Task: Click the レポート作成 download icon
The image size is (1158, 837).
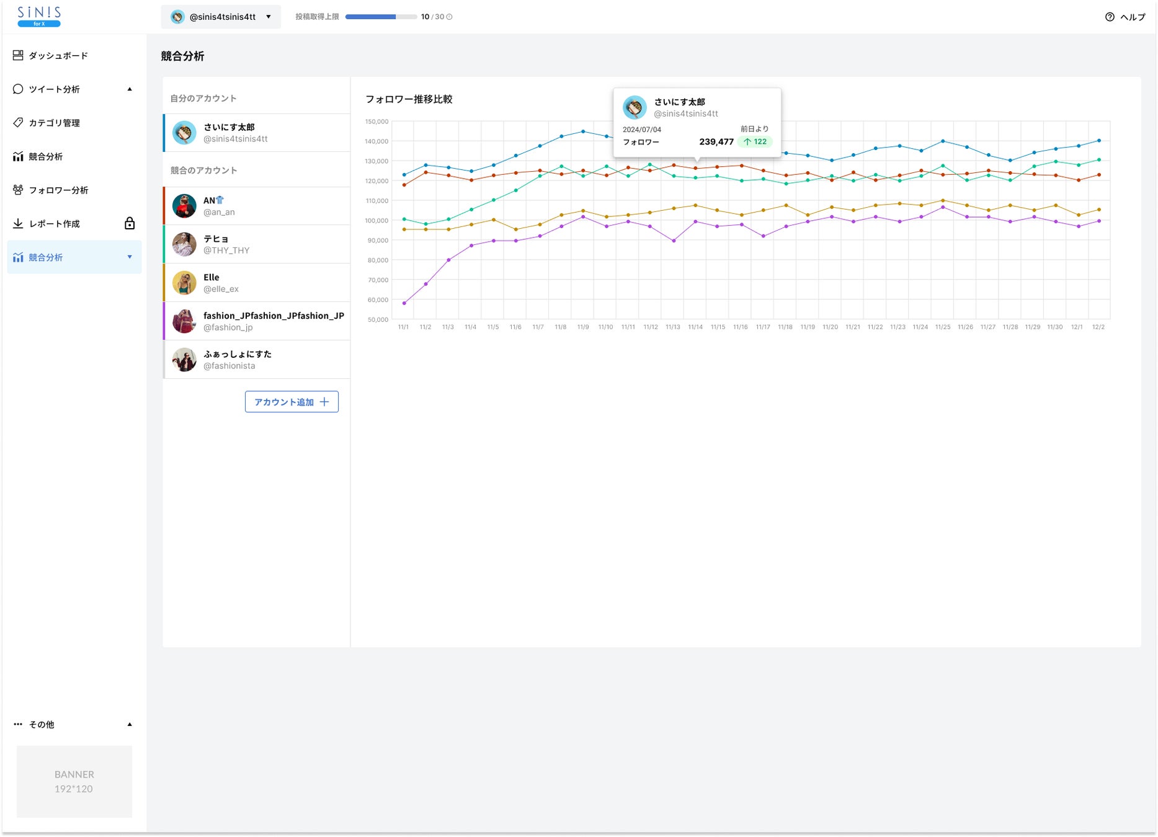Action: click(18, 223)
